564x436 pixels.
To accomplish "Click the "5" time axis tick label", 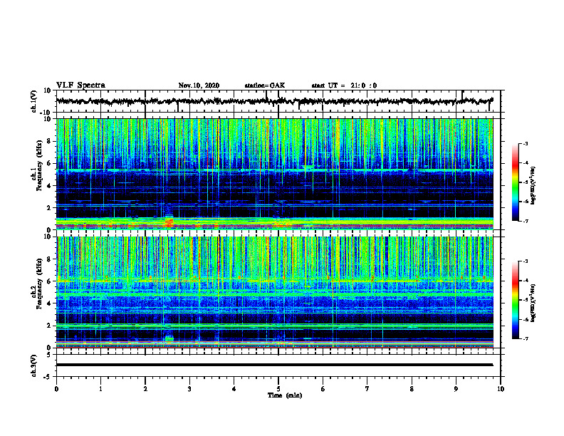I will pyautogui.click(x=278, y=389).
